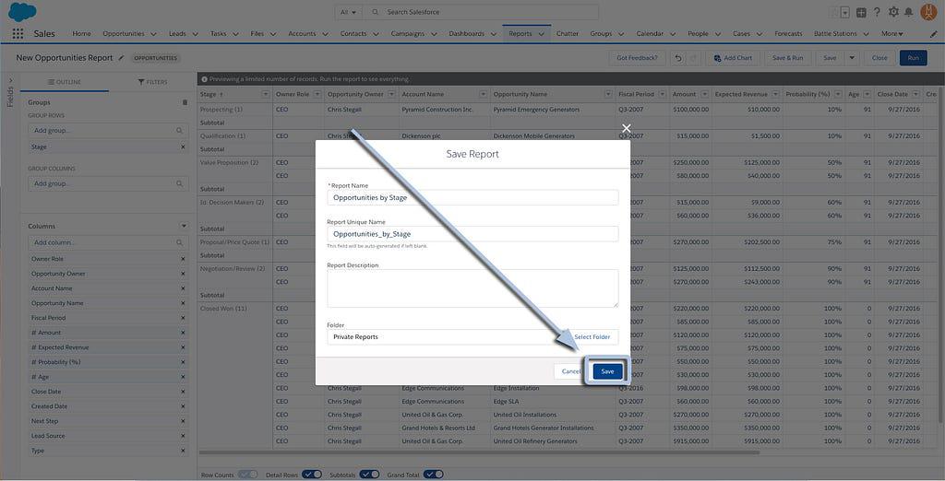Toggle Row Counts switch
Viewport: 945px width, 481px height.
247,475
